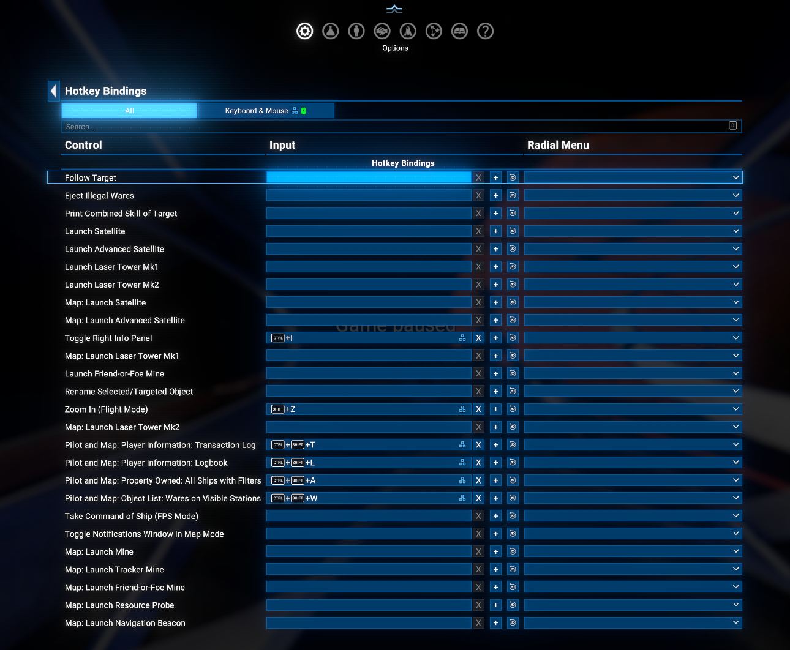The height and width of the screenshot is (650, 790).
Task: Expand Radial Menu dropdown for Toggle Right Info Panel
Action: point(633,338)
